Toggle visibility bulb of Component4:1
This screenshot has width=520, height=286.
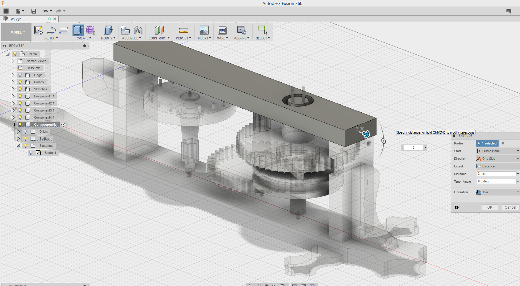(x=20, y=117)
